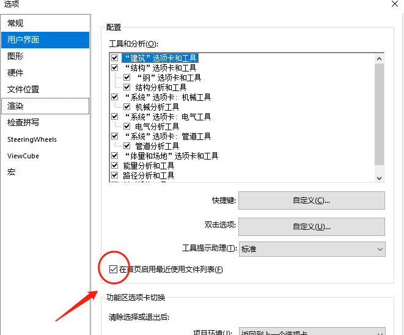
Task: Open the 常规 options category
Action: 45,23
